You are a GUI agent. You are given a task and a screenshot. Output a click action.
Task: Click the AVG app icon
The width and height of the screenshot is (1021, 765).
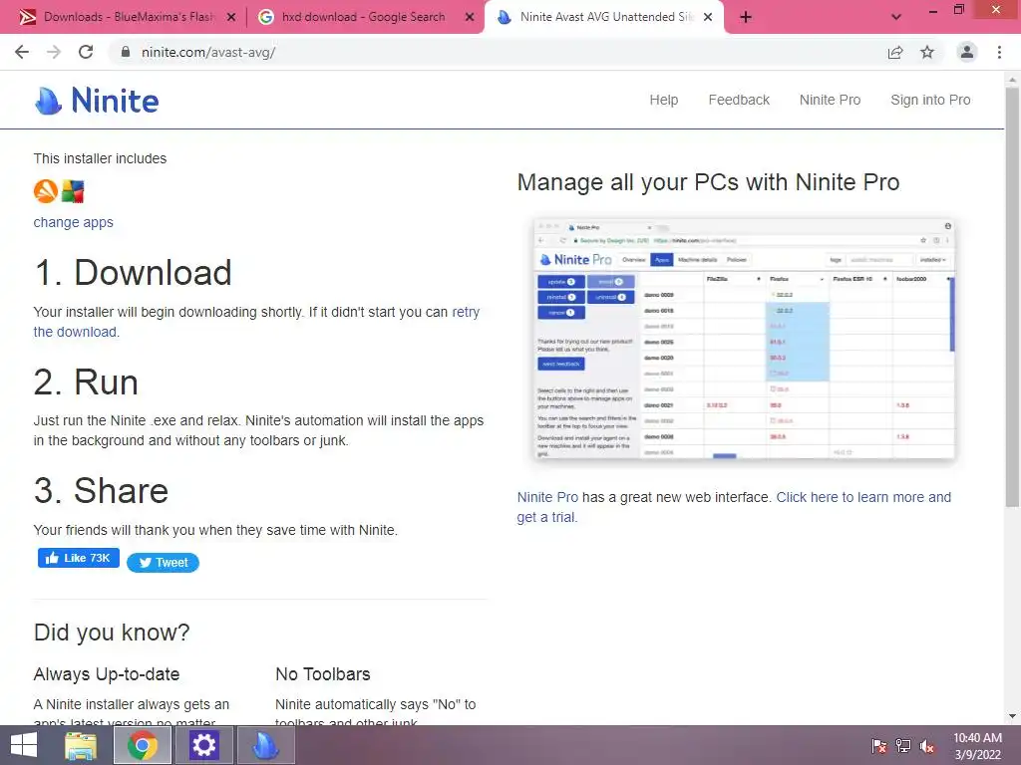click(73, 191)
